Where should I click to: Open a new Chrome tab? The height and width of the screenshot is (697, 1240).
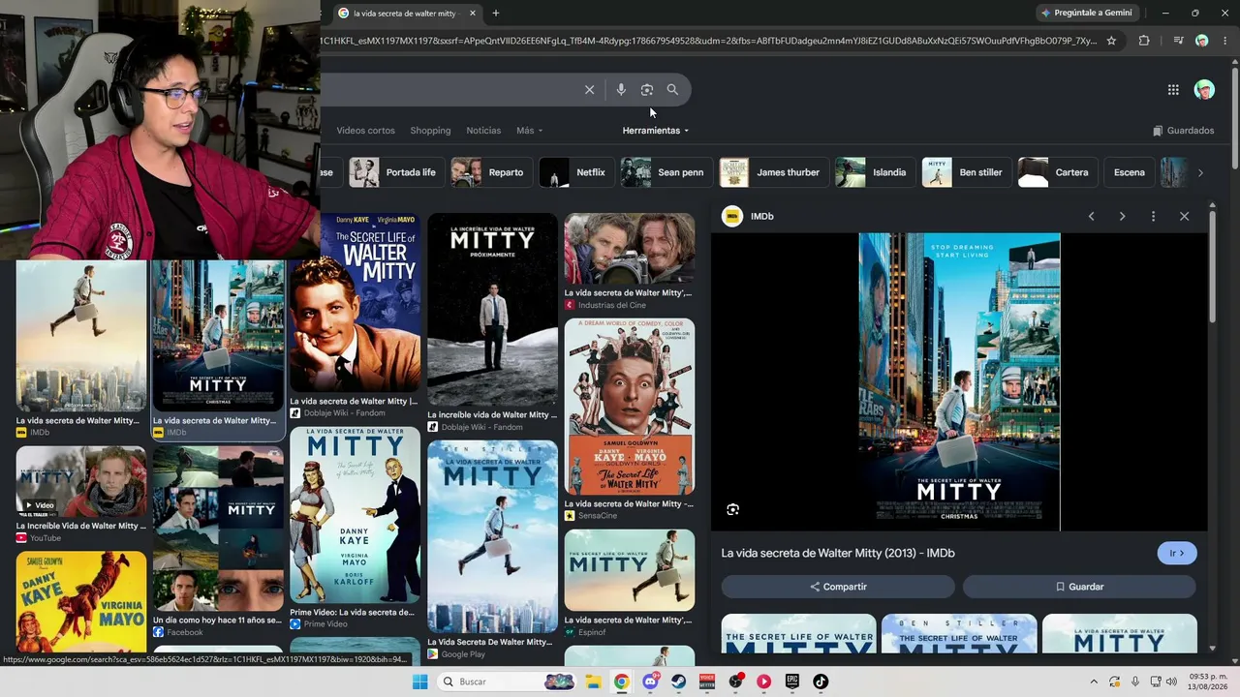[x=496, y=14]
